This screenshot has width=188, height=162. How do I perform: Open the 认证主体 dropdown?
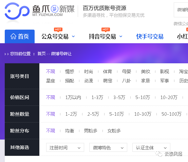click(151, 147)
